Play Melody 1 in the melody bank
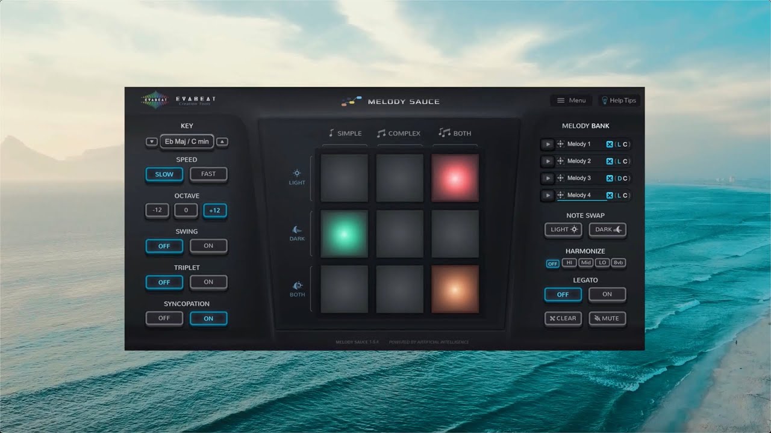Viewport: 771px width, 433px height. (547, 144)
